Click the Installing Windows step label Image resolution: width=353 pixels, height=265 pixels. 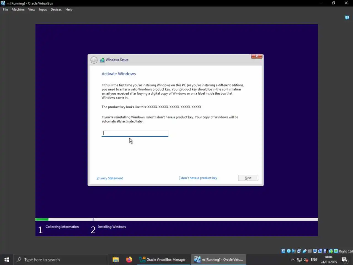[x=112, y=227]
